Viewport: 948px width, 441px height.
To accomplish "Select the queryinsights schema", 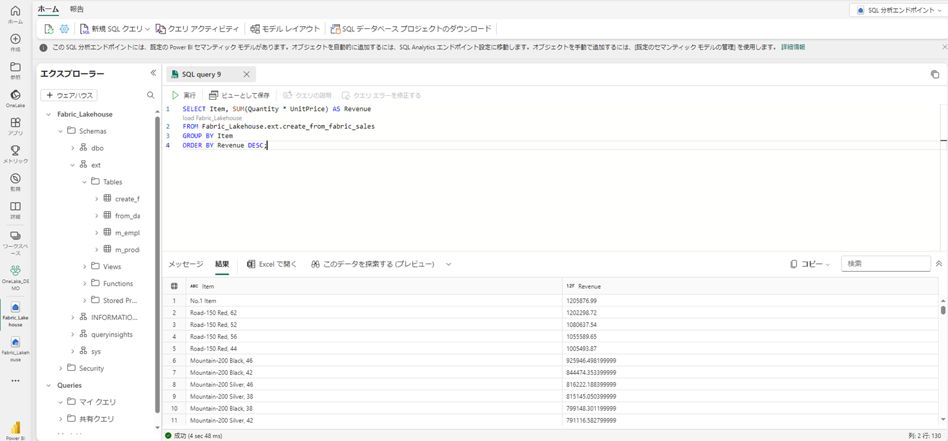I will pyautogui.click(x=112, y=335).
